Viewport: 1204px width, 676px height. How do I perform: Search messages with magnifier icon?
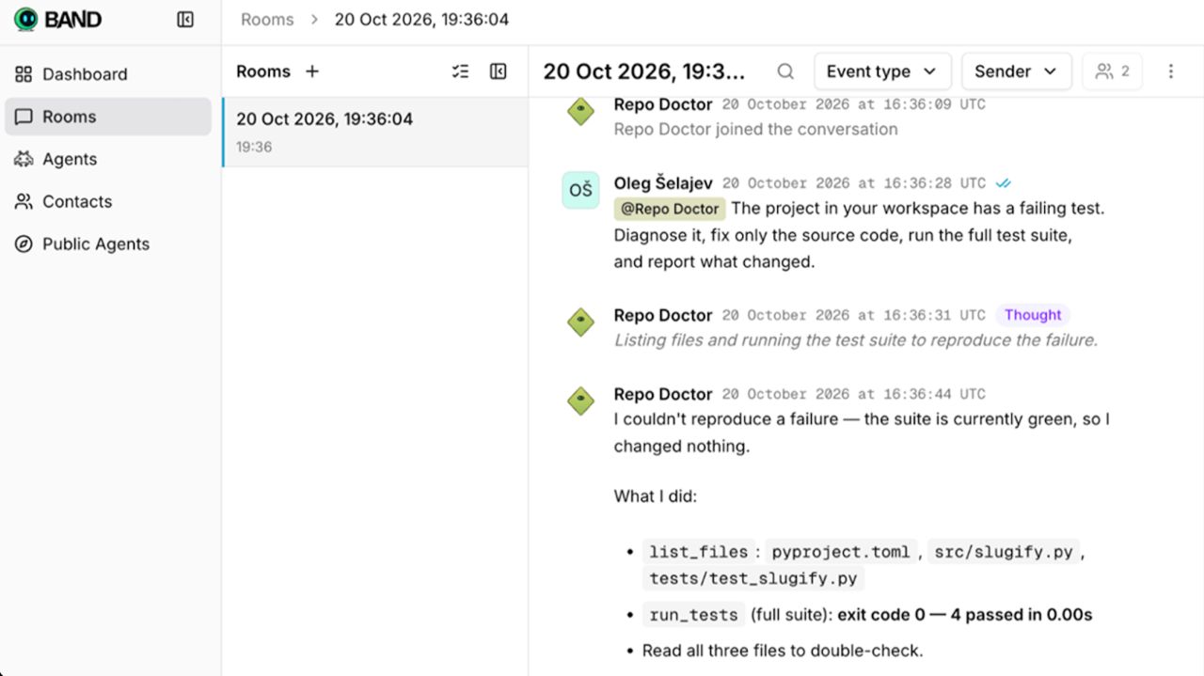(x=785, y=71)
